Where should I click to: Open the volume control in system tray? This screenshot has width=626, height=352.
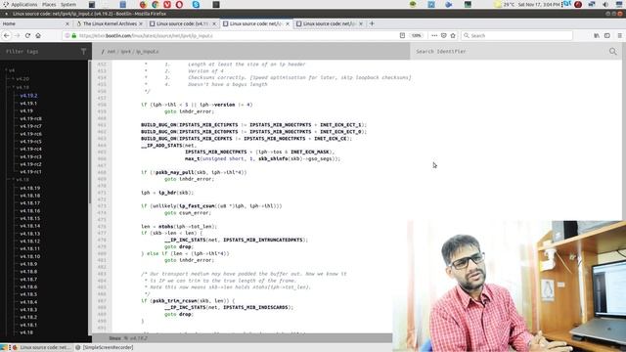point(605,4)
